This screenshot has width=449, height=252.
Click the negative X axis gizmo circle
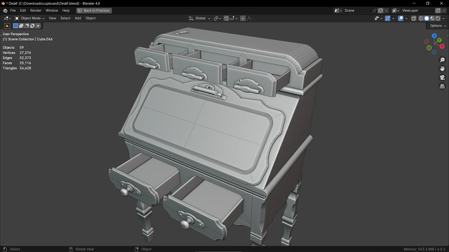pos(426,41)
